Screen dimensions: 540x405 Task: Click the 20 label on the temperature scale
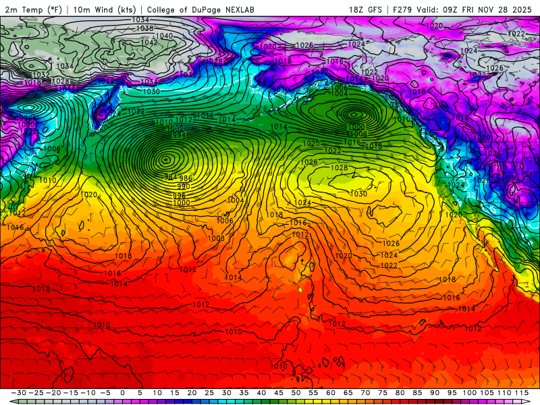(192, 393)
